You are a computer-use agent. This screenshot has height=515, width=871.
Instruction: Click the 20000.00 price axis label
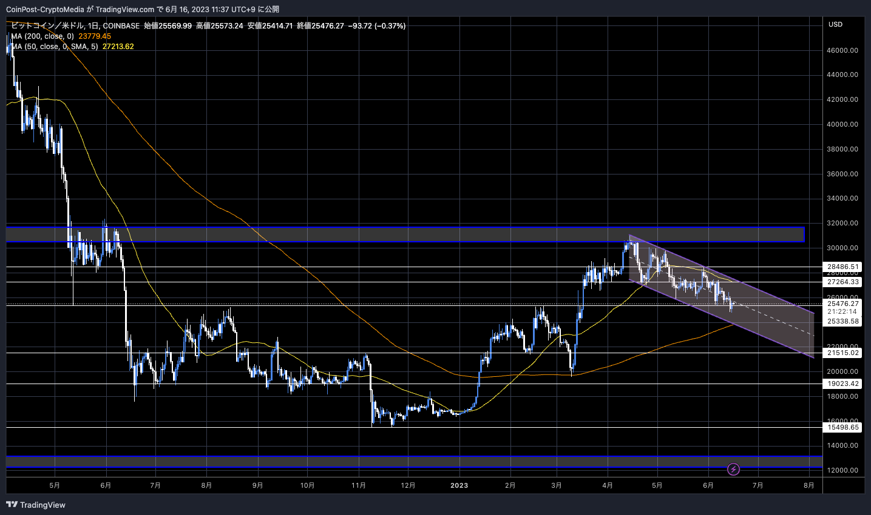pyautogui.click(x=842, y=371)
